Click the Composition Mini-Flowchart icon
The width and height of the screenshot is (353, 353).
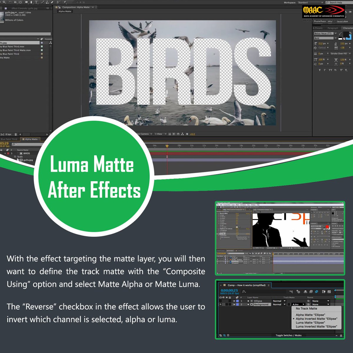pos(291,292)
